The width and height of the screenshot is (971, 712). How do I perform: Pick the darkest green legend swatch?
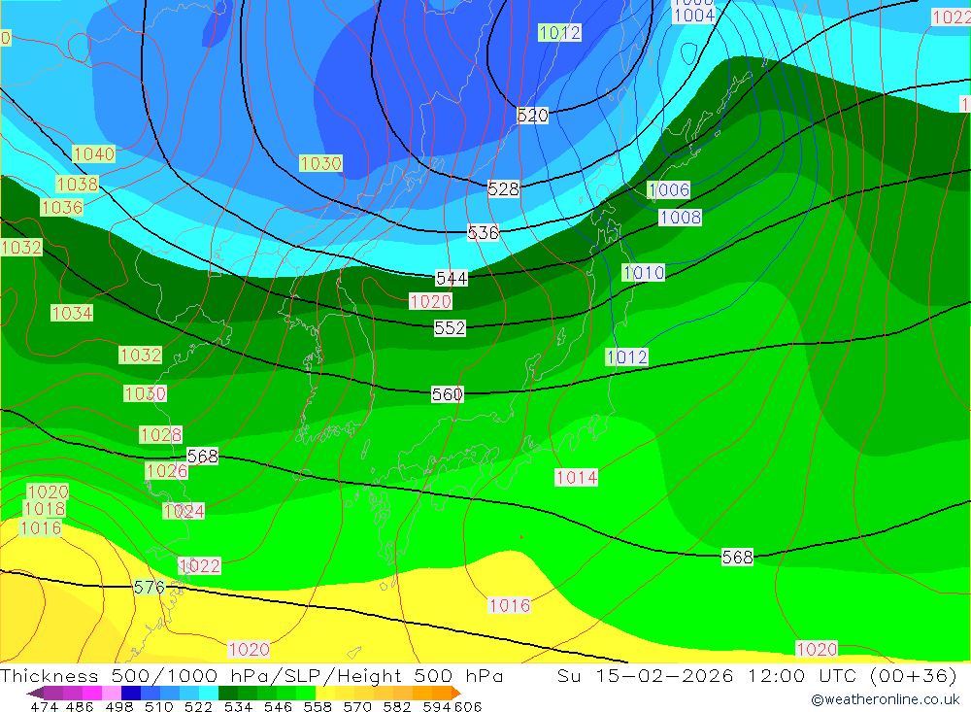(x=228, y=693)
